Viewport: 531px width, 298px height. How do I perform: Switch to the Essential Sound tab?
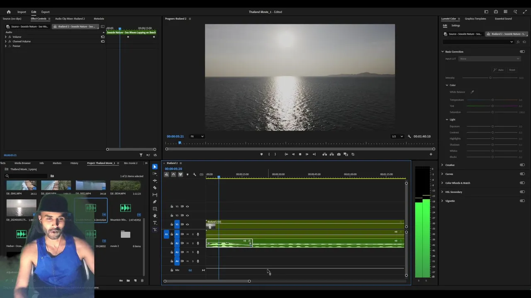[503, 19]
